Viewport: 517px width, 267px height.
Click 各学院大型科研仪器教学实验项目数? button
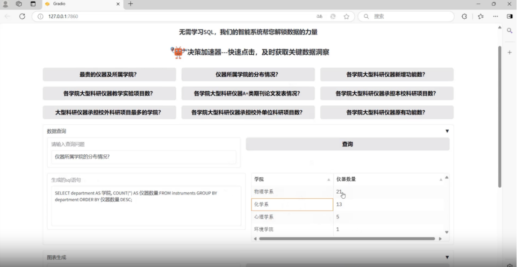pyautogui.click(x=109, y=93)
